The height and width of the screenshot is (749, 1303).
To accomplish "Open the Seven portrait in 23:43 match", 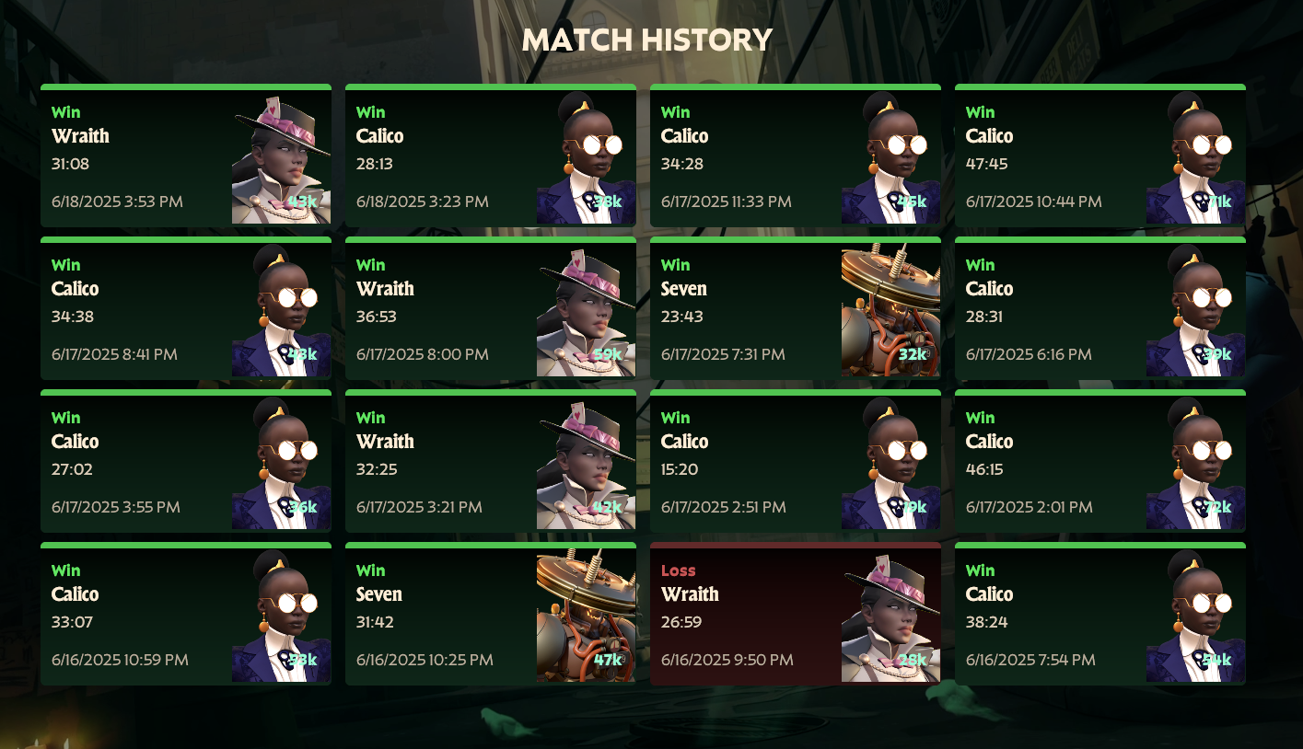I will [x=890, y=311].
